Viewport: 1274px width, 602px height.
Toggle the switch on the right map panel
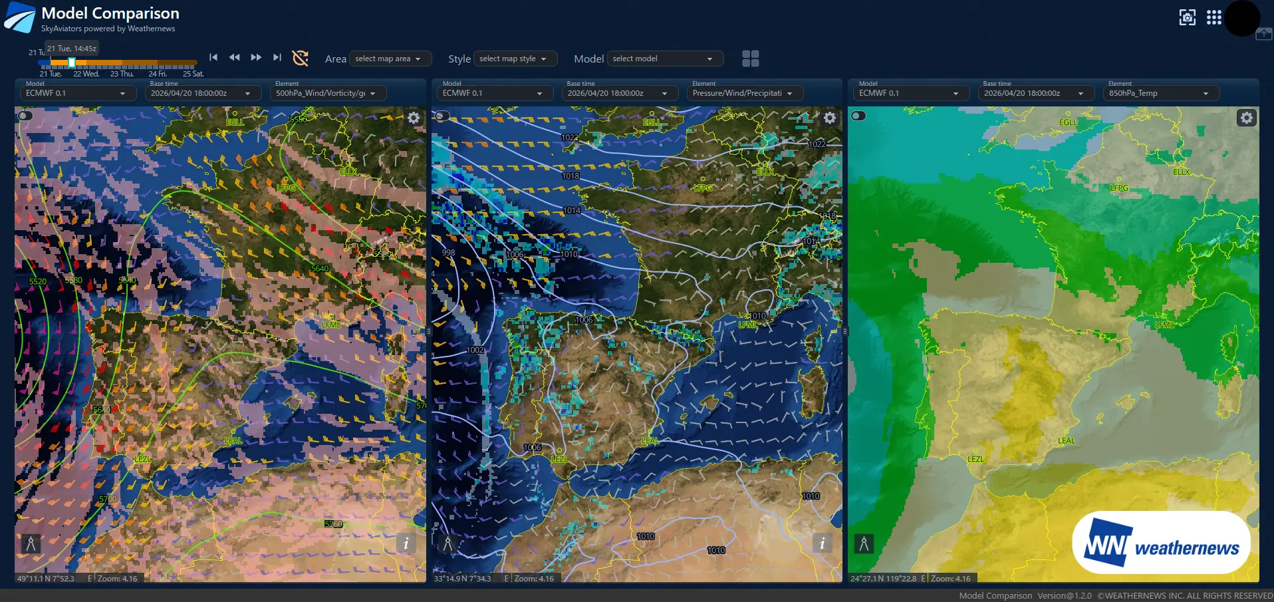[x=858, y=116]
